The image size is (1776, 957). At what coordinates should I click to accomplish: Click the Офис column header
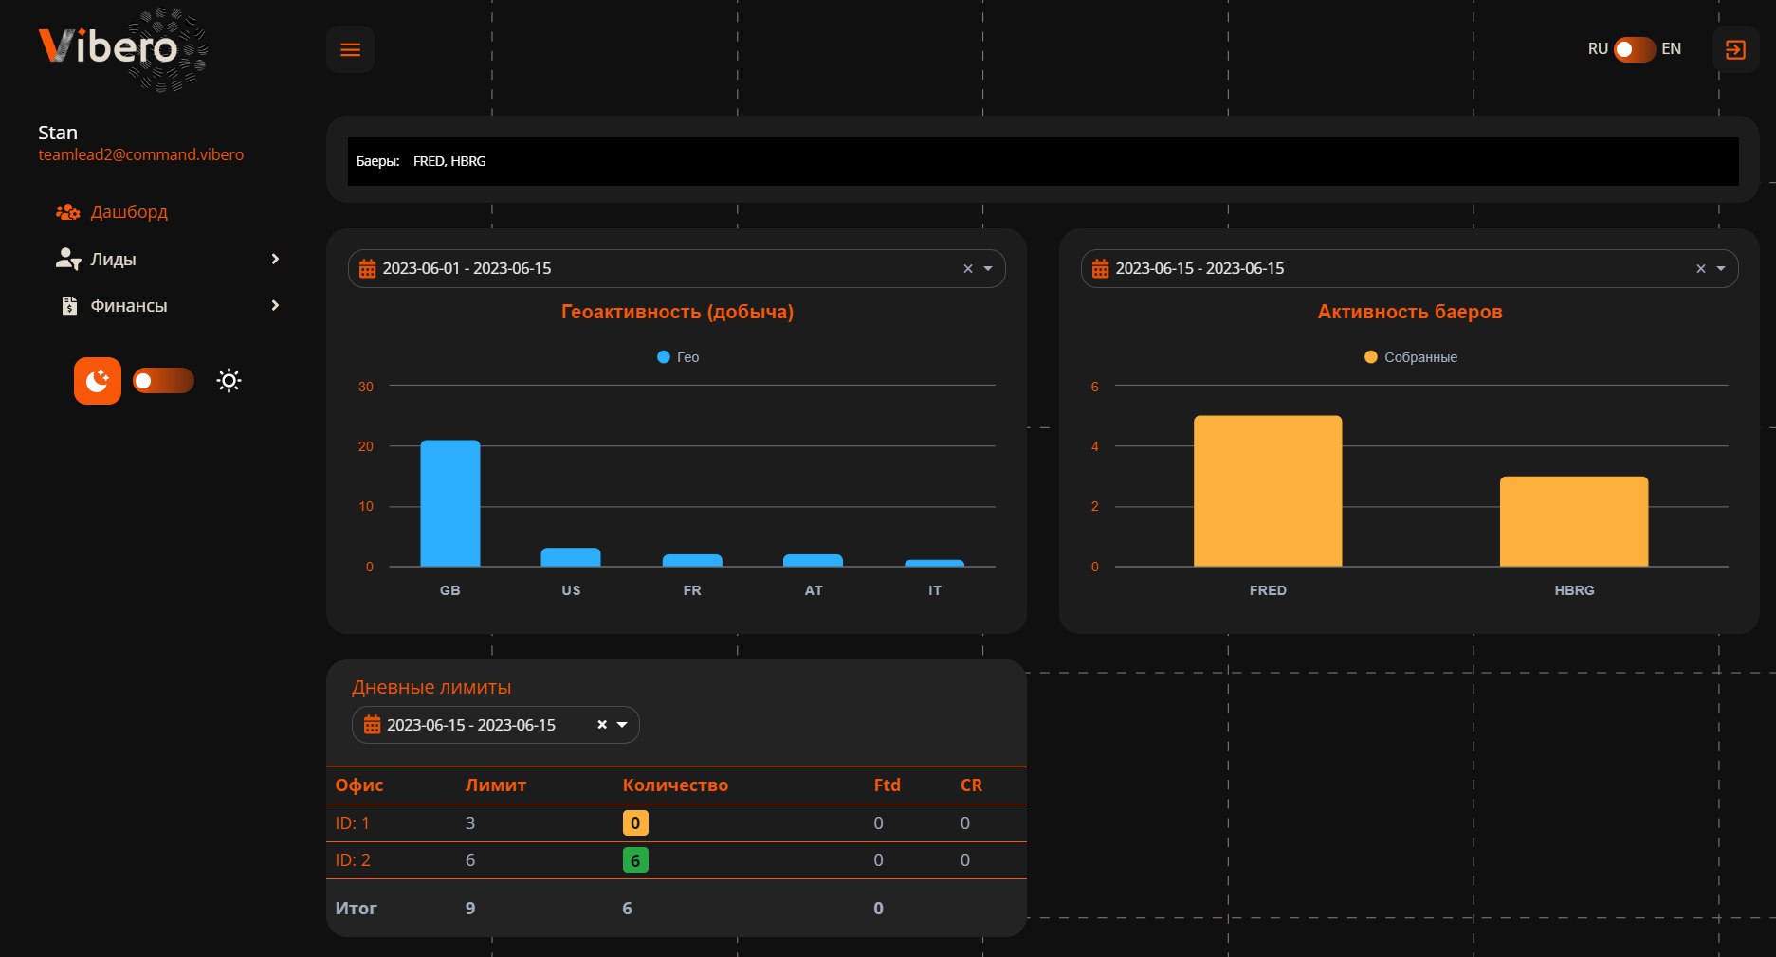click(x=359, y=785)
